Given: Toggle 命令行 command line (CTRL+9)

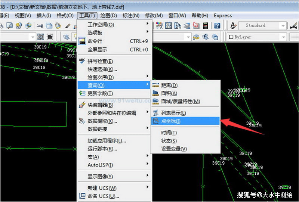Looking at the screenshot, I should pyautogui.click(x=114, y=41).
